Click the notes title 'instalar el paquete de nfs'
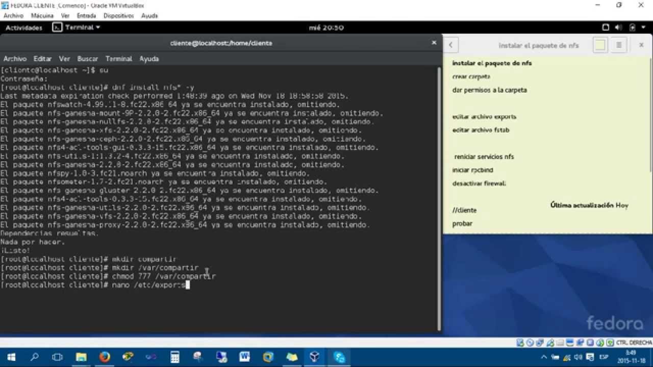 tap(539, 45)
